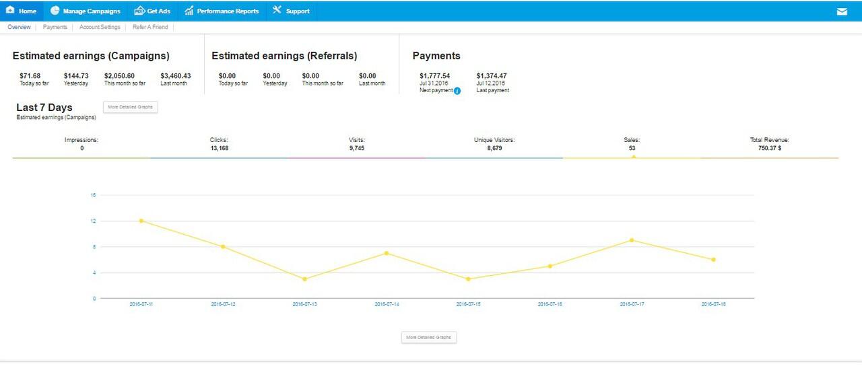Click the top More Detailed Graphs button
This screenshot has width=862, height=366.
(x=131, y=107)
